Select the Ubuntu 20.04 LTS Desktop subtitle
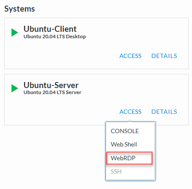Image resolution: width=192 pixels, height=189 pixels. (54, 37)
